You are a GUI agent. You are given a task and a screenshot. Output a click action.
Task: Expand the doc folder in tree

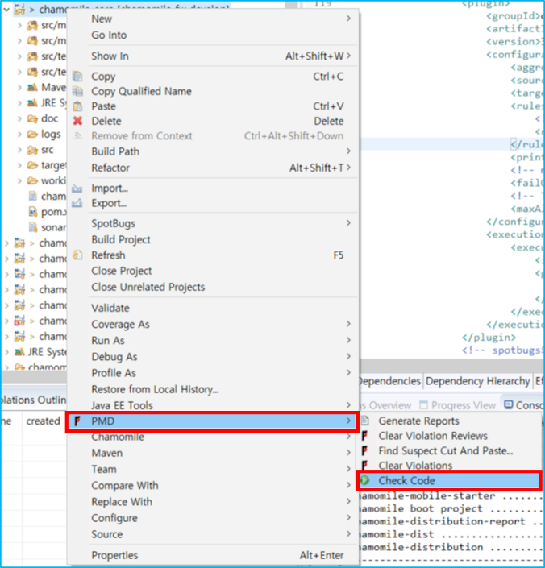coord(19,118)
